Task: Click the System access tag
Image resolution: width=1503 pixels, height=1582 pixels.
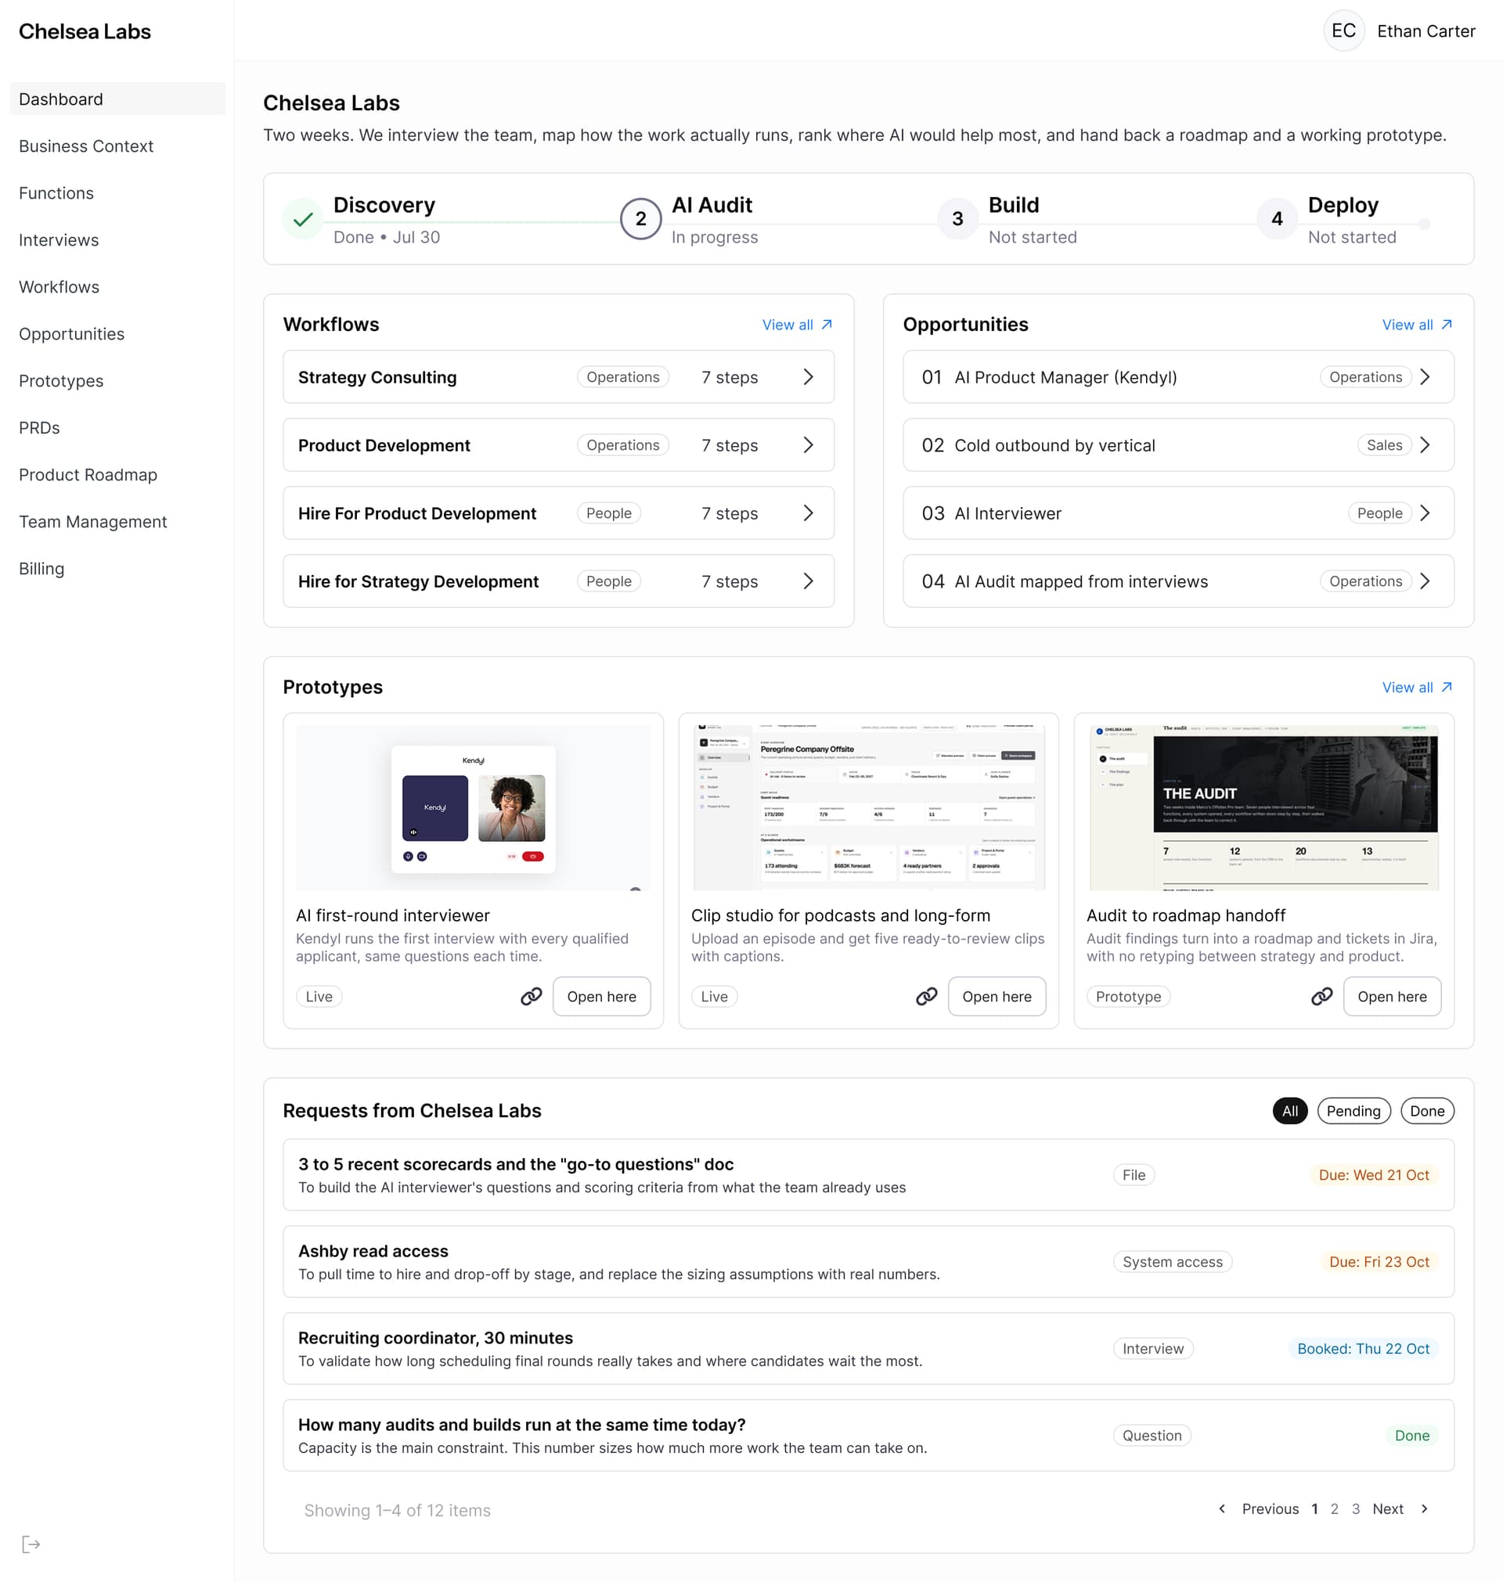Action: [x=1172, y=1262]
